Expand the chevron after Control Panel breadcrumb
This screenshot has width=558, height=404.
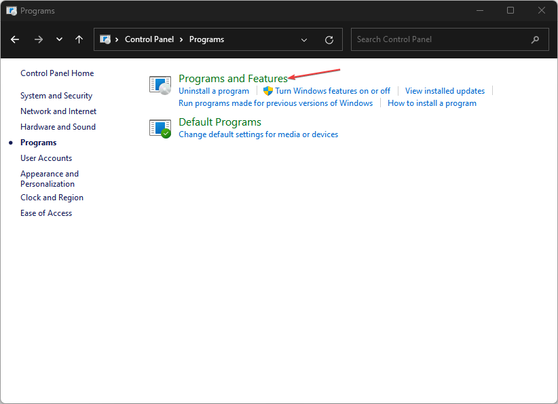pyautogui.click(x=181, y=39)
